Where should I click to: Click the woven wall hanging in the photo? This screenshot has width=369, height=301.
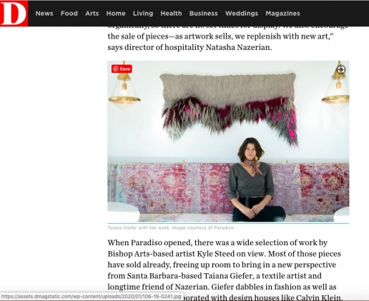click(x=230, y=109)
